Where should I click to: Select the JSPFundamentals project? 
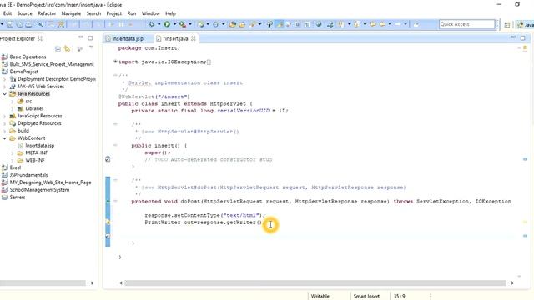(28, 175)
